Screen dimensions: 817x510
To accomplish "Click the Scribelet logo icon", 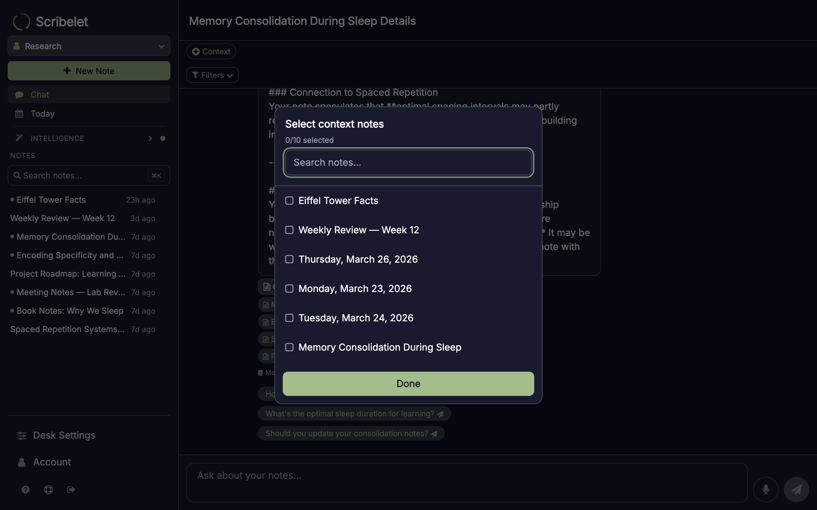I will click(x=22, y=22).
